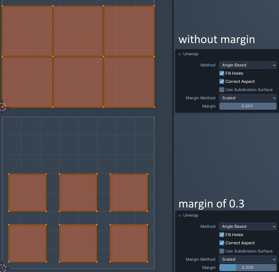The image size is (279, 272).
Task: Open Method dropdown in the 0.001-margin panel
Action: [x=248, y=65]
